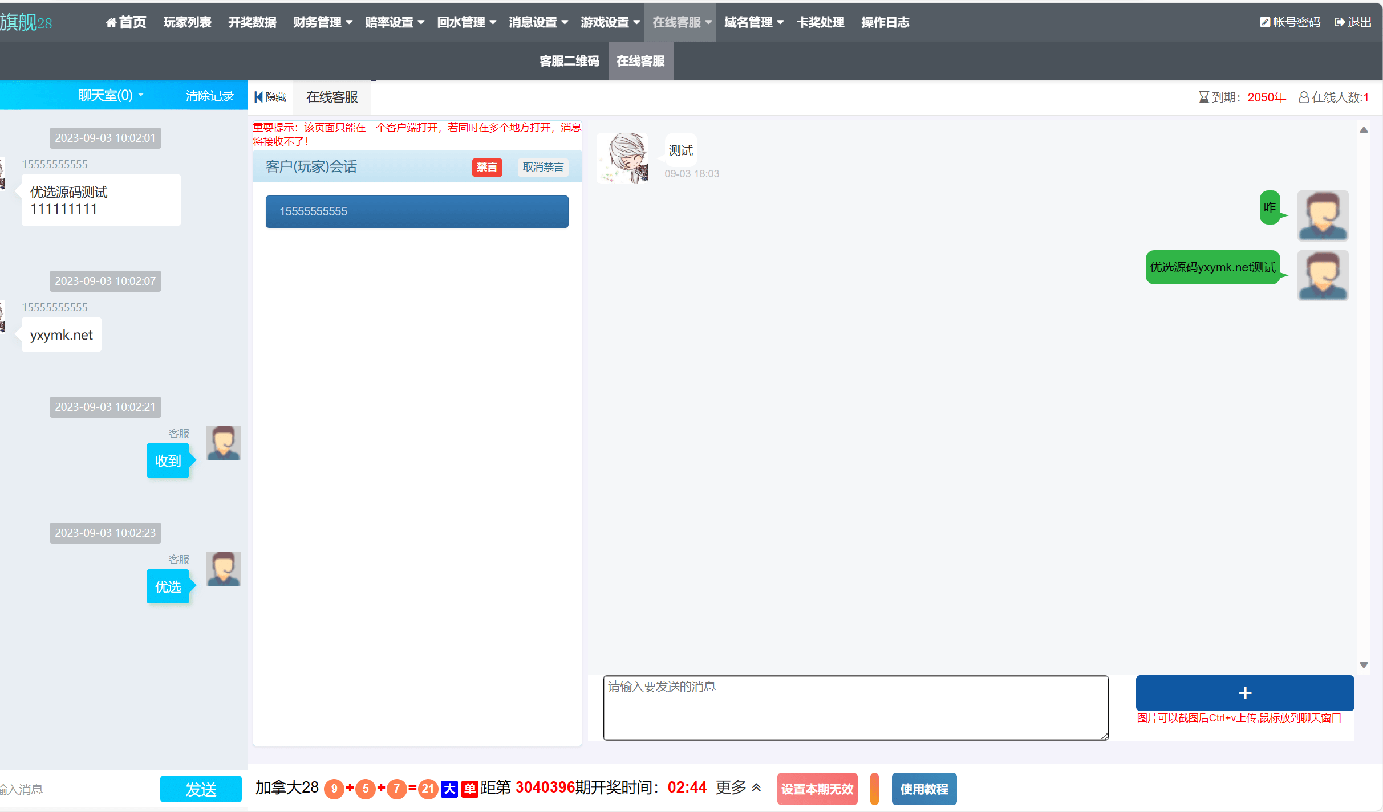Click the 更多 double-chevron expand icon
1383x812 pixels.
757,787
